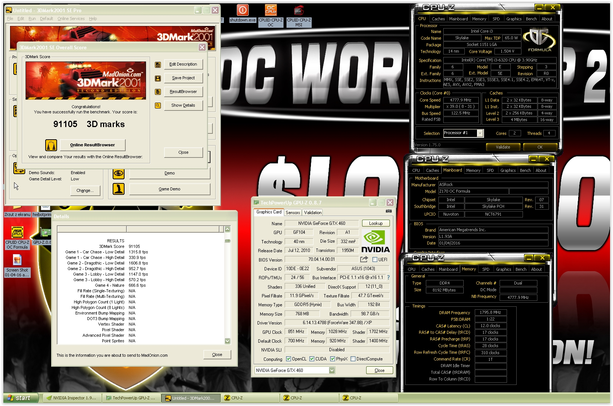
Task: Open the File menu in 3DMark2001
Action: click(10, 19)
